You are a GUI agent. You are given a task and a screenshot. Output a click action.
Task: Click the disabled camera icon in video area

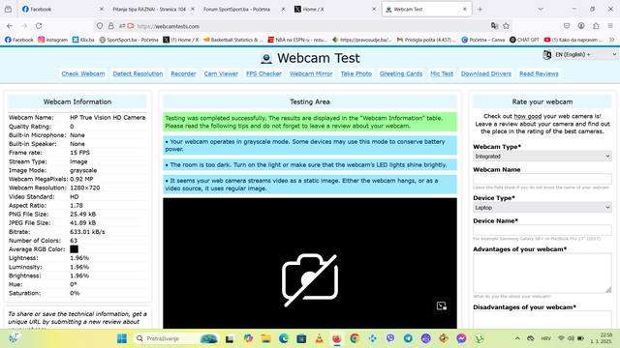pyautogui.click(x=310, y=279)
